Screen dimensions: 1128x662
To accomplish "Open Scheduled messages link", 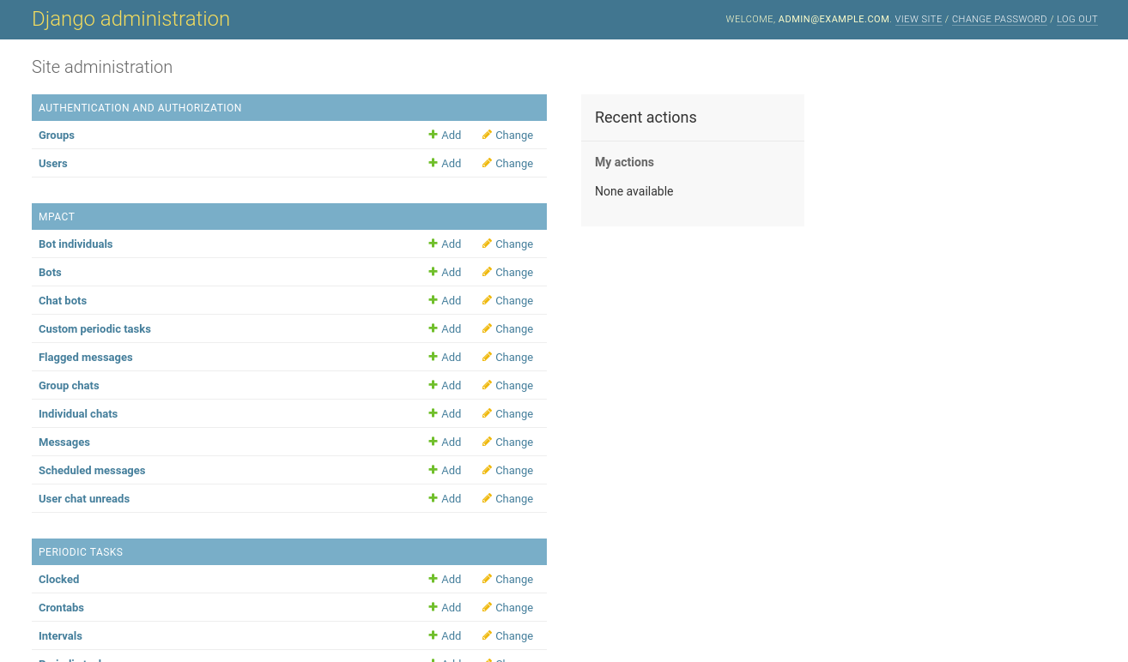I will tap(92, 471).
